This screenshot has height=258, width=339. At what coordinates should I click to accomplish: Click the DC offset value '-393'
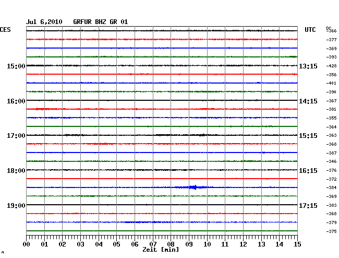click(x=331, y=57)
